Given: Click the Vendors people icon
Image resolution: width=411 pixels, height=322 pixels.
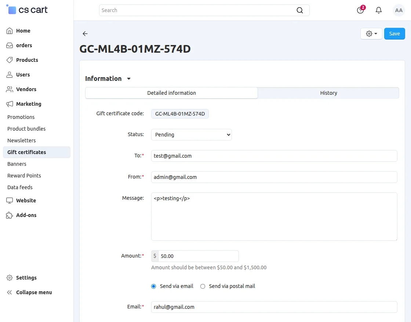Looking at the screenshot, I should [10, 89].
